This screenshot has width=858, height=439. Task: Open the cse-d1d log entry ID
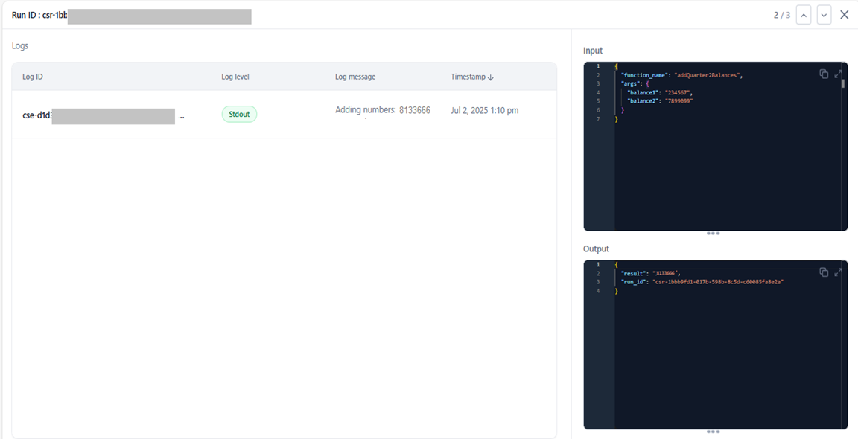point(37,115)
